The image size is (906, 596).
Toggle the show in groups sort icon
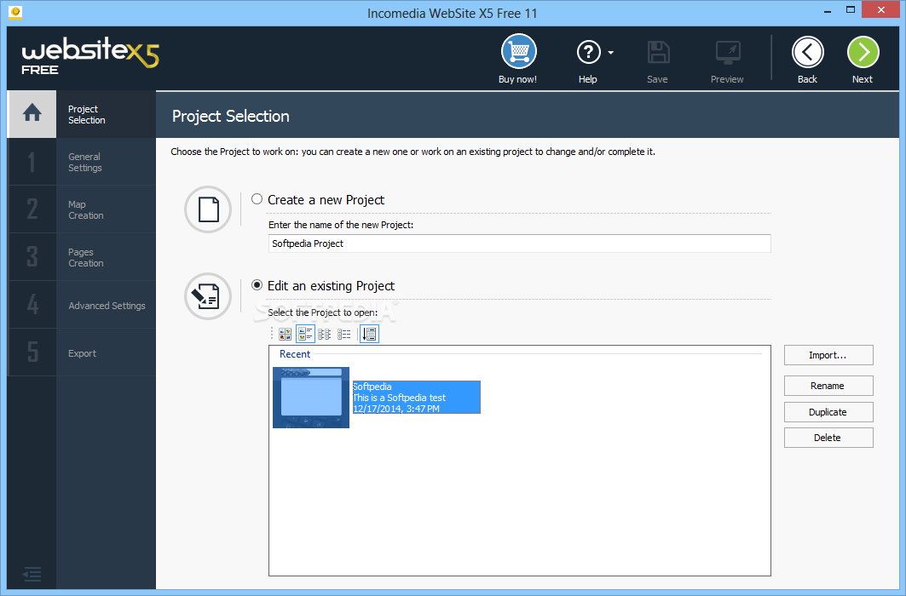[369, 334]
